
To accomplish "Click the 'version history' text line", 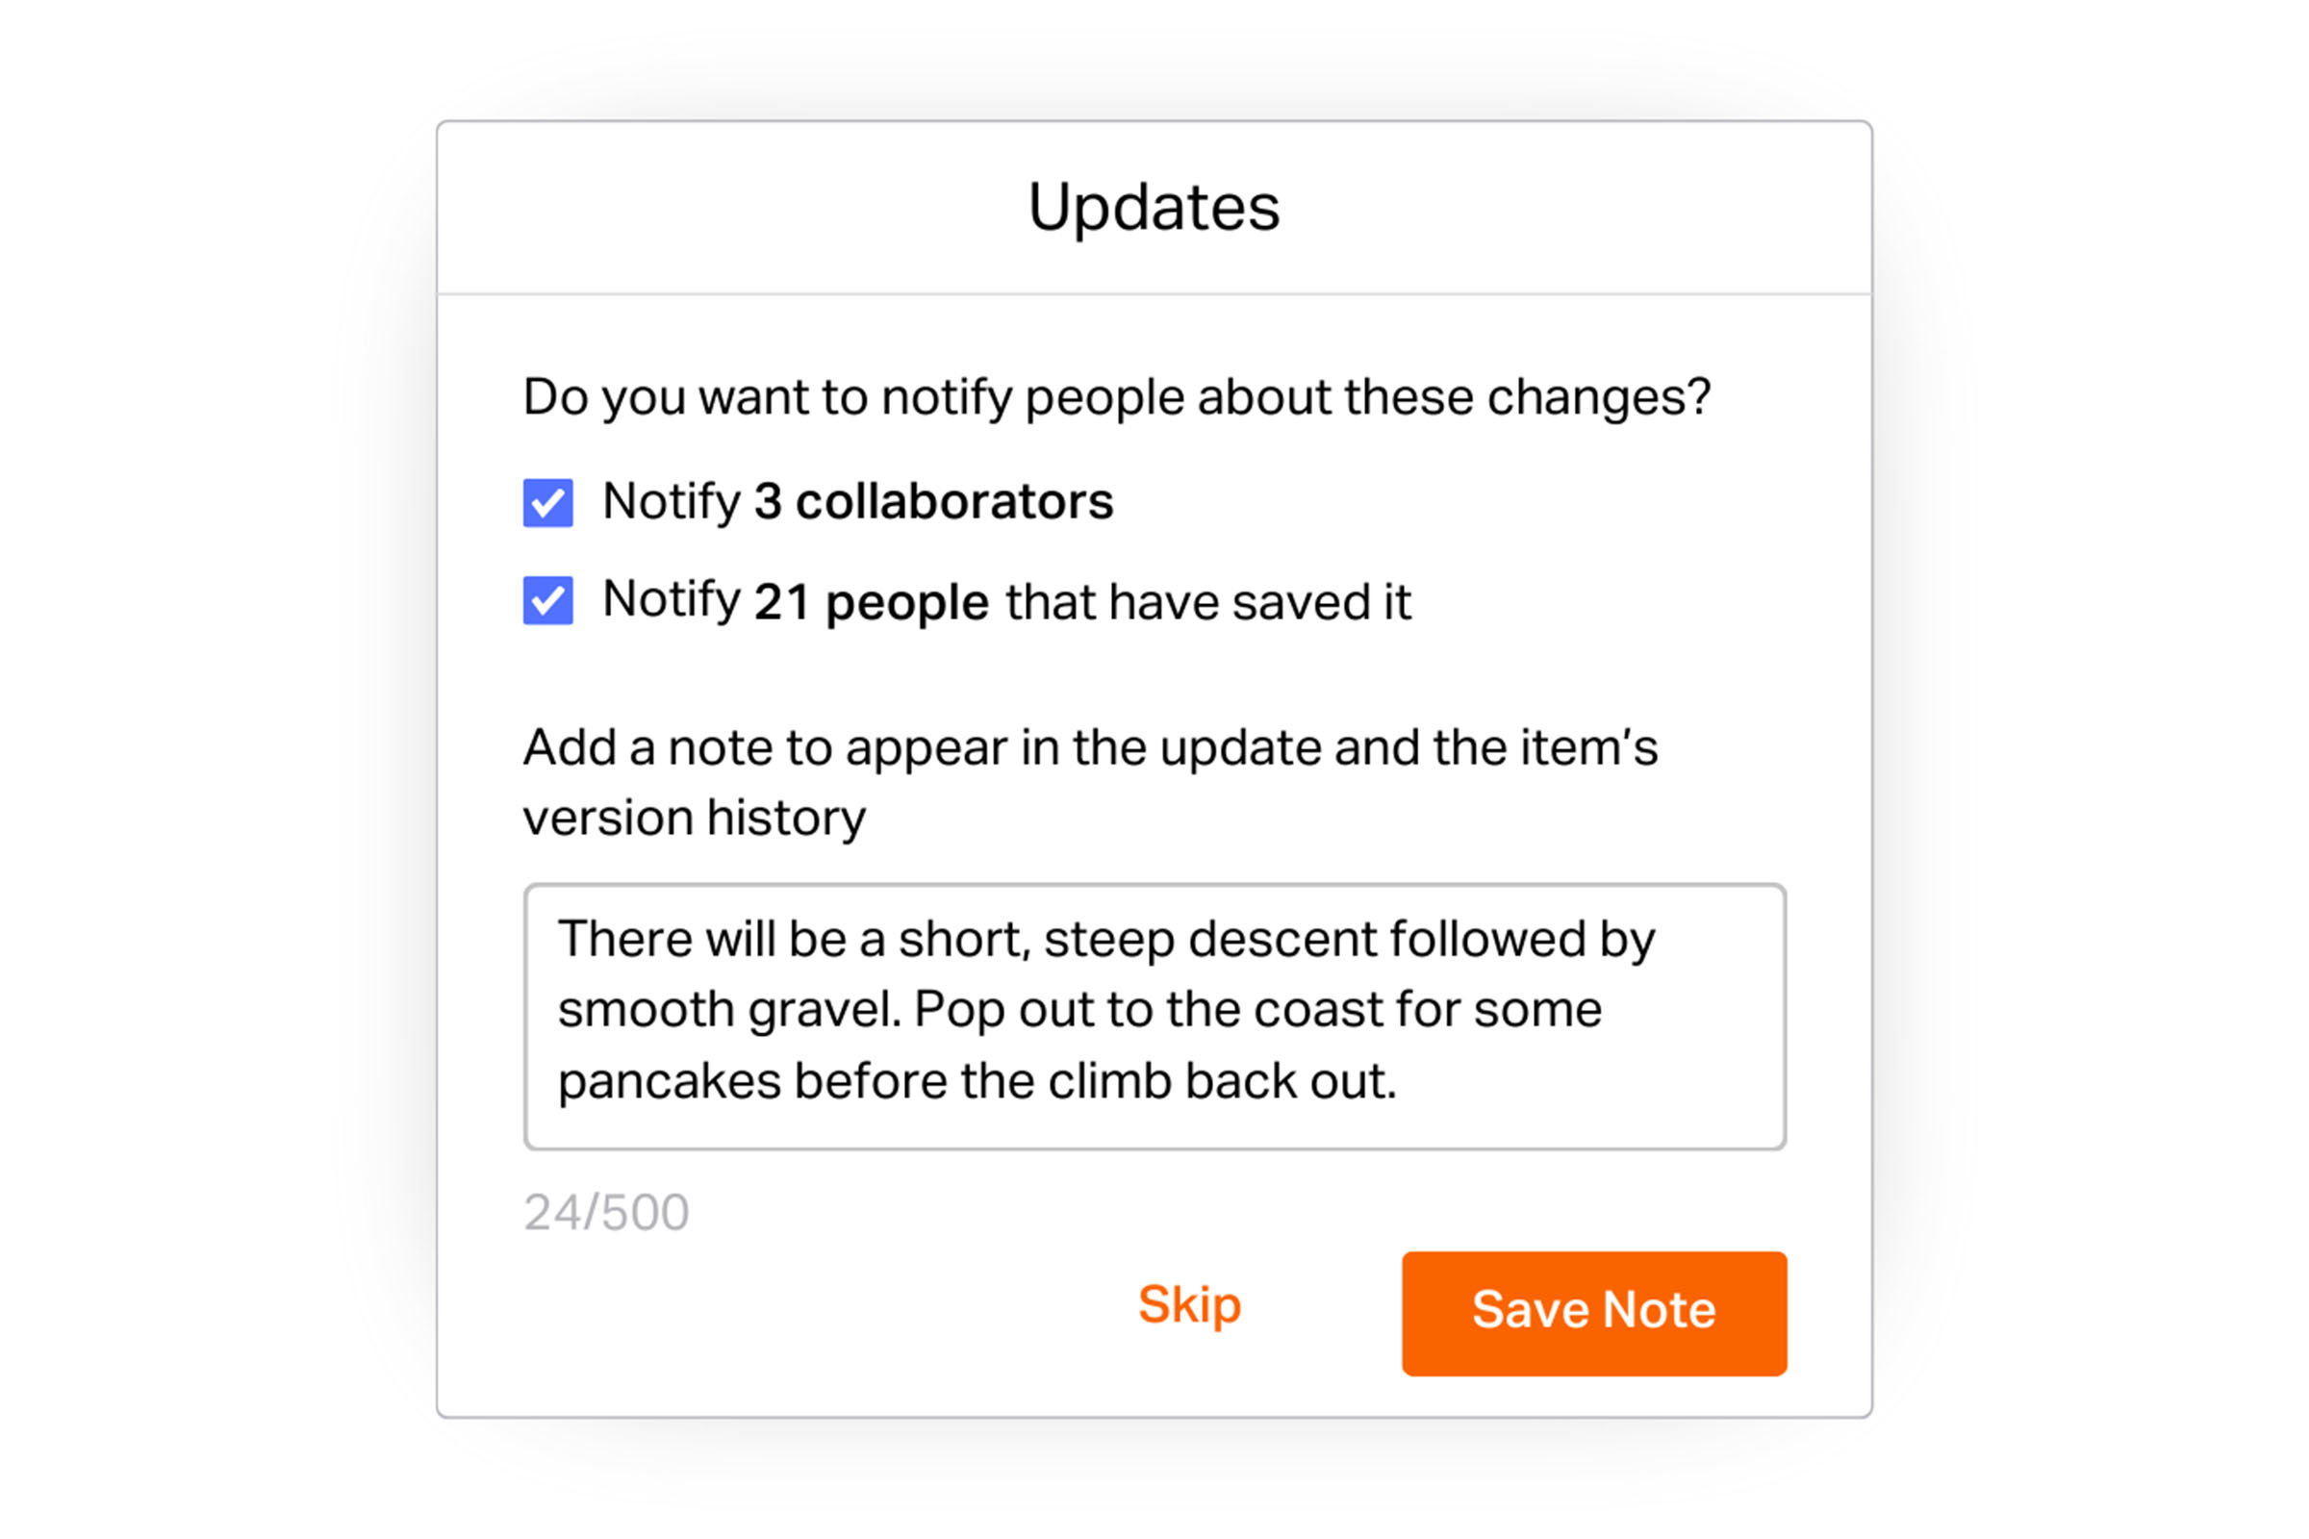I will (x=694, y=818).
